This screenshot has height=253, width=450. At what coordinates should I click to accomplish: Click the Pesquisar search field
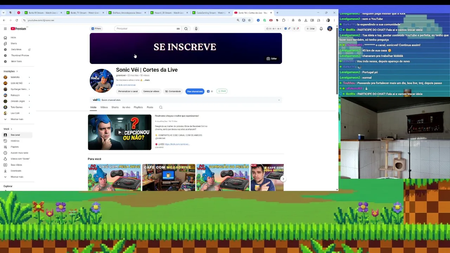click(x=146, y=28)
